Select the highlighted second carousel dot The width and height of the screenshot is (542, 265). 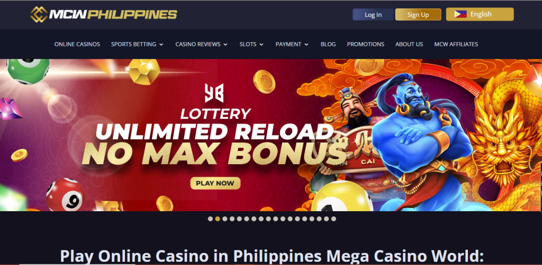[218, 219]
